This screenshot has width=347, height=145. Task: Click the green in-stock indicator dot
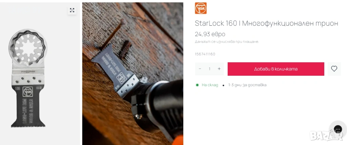[197, 85]
